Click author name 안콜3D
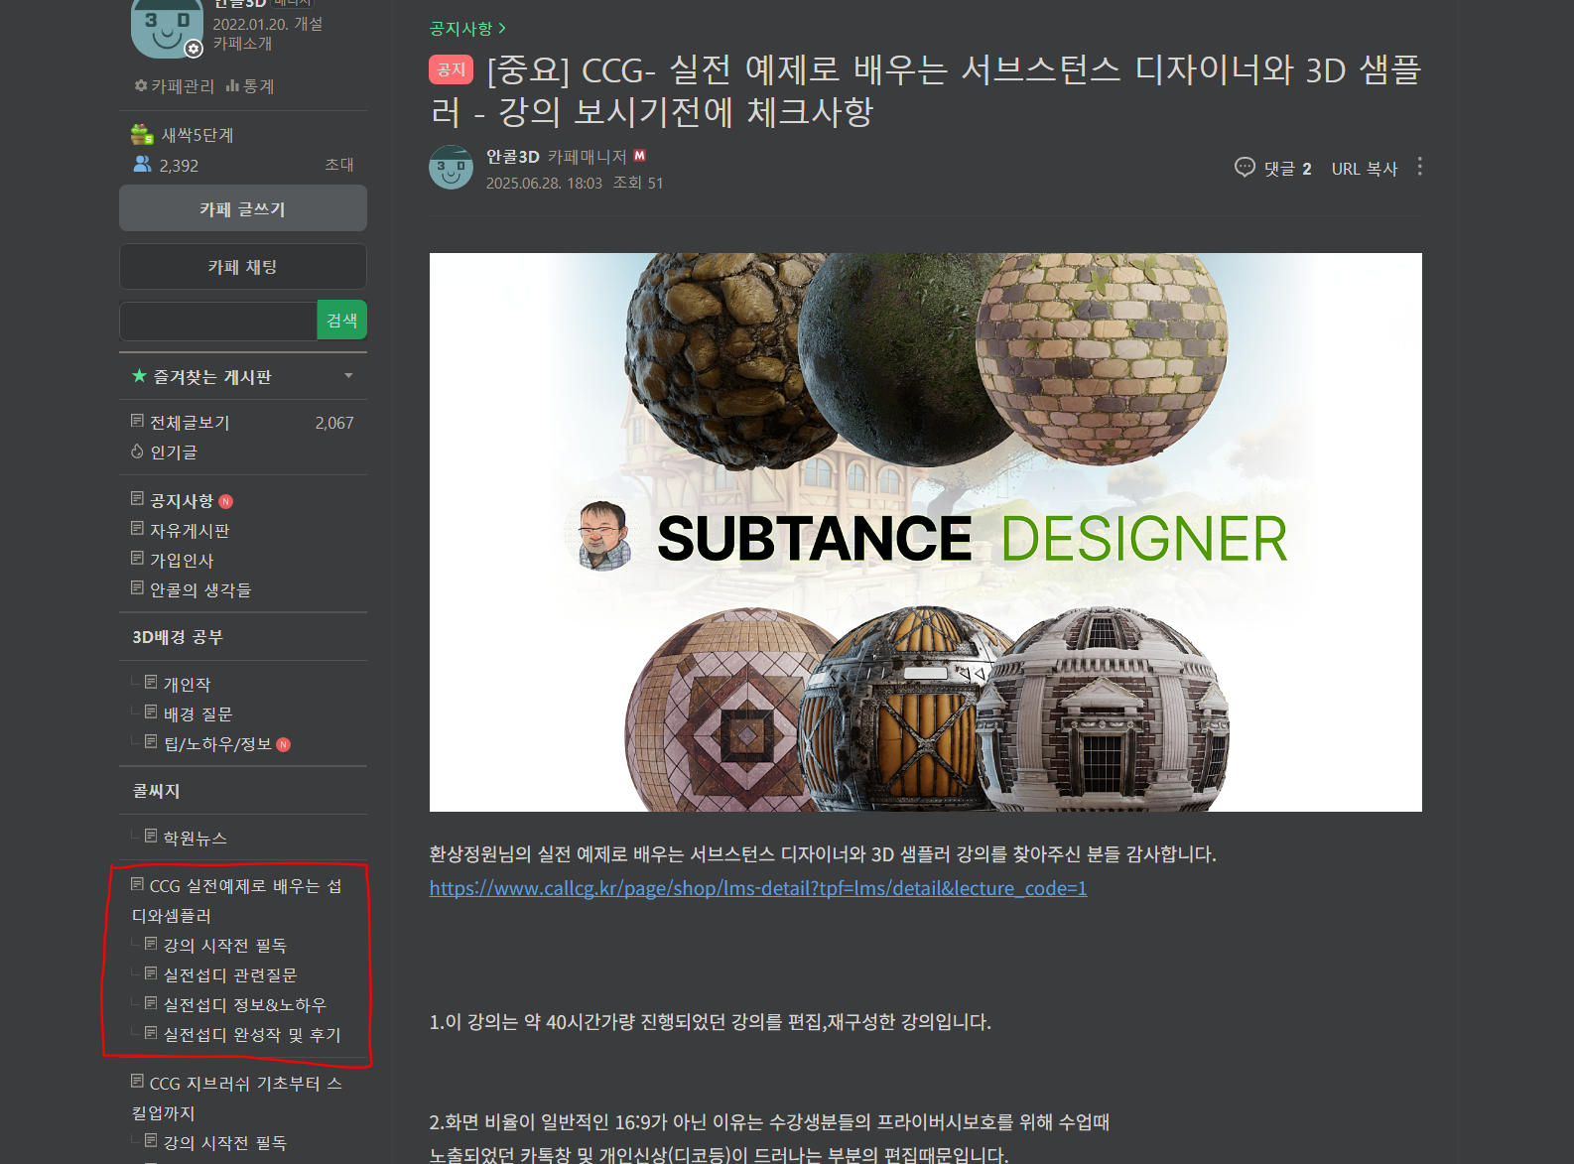Viewport: 1574px width, 1164px height. coord(512,157)
